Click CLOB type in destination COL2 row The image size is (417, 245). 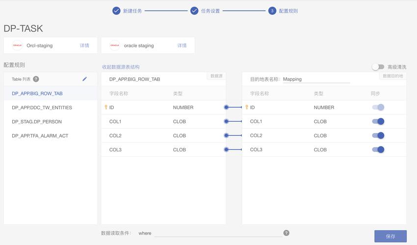[x=320, y=136]
